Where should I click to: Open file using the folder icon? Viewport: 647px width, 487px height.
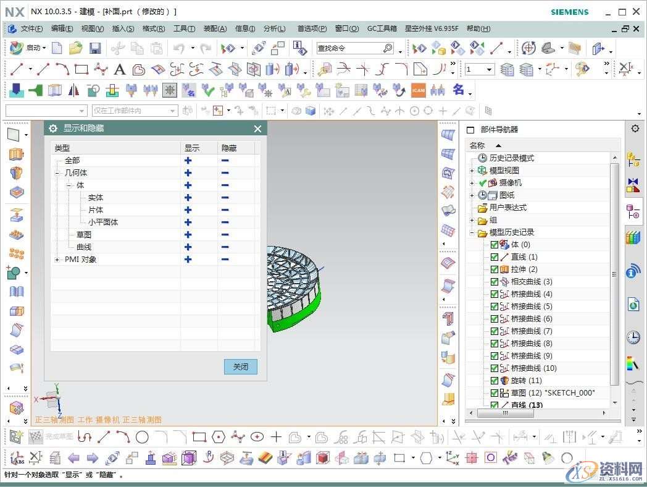coord(75,48)
